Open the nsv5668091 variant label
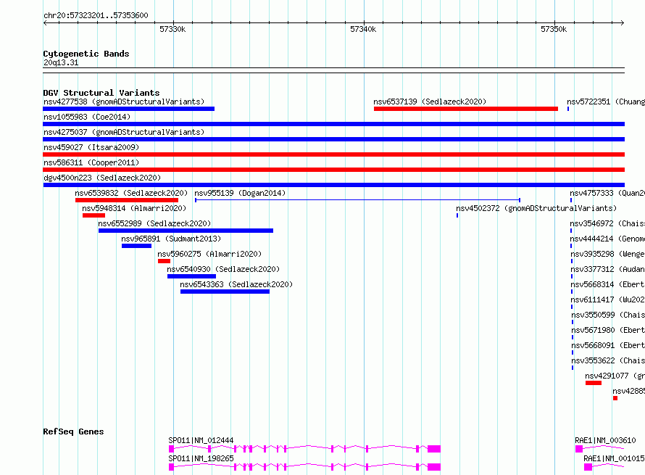 pos(608,345)
